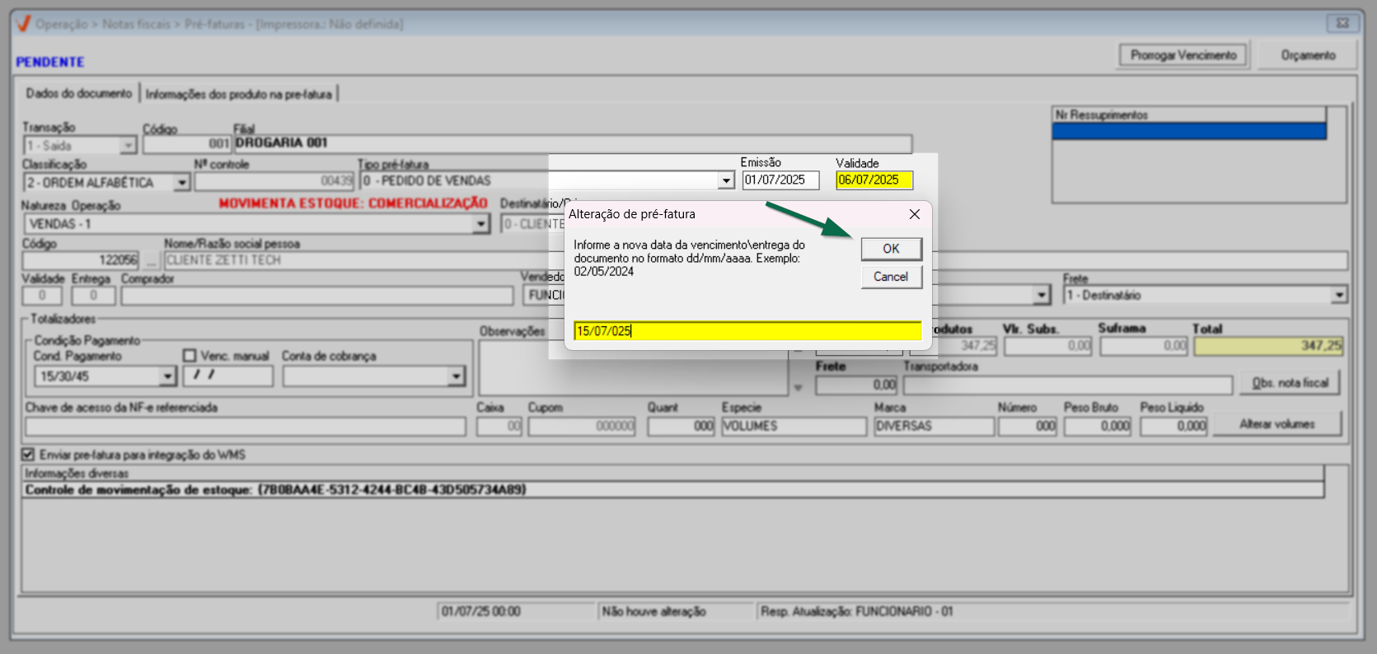This screenshot has height=654, width=1377.
Task: Click the Obs. nota fiscal button
Action: pos(1290,383)
